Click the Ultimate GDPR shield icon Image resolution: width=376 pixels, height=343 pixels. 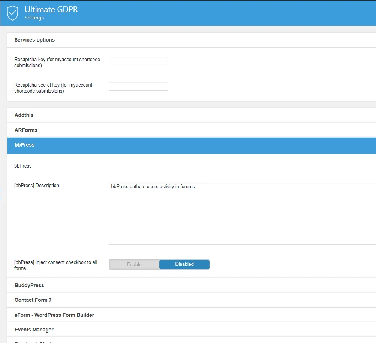pos(13,12)
